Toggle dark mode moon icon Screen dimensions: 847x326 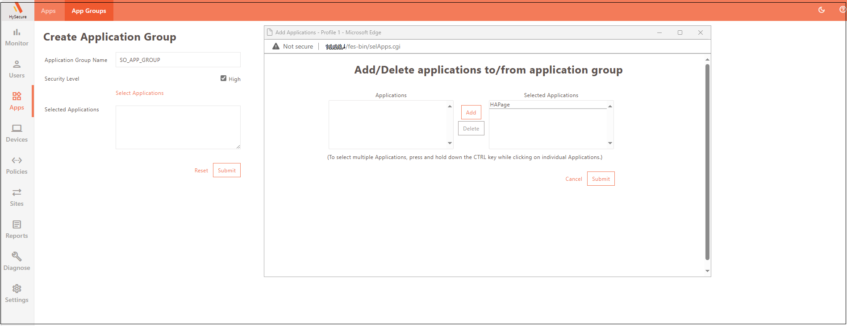pos(821,10)
